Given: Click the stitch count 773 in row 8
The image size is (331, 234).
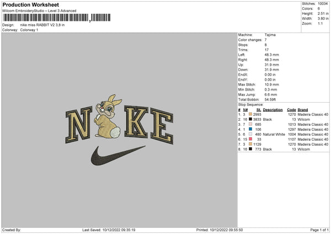Looking at the screenshot, I should coord(258,150).
